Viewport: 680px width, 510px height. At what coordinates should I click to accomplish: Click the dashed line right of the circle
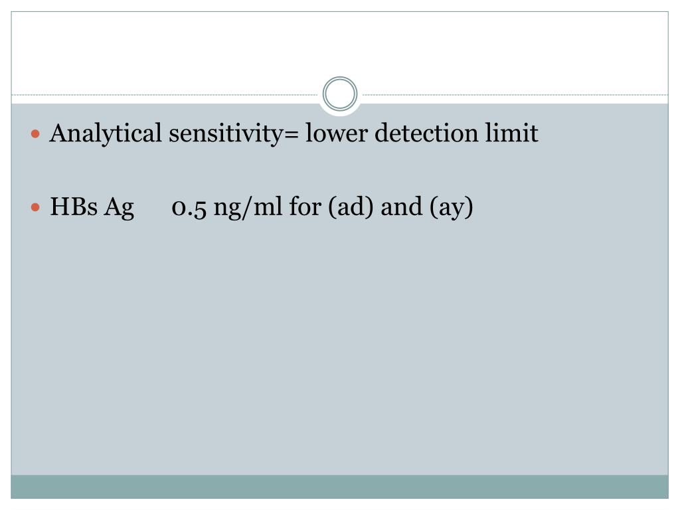click(x=515, y=94)
